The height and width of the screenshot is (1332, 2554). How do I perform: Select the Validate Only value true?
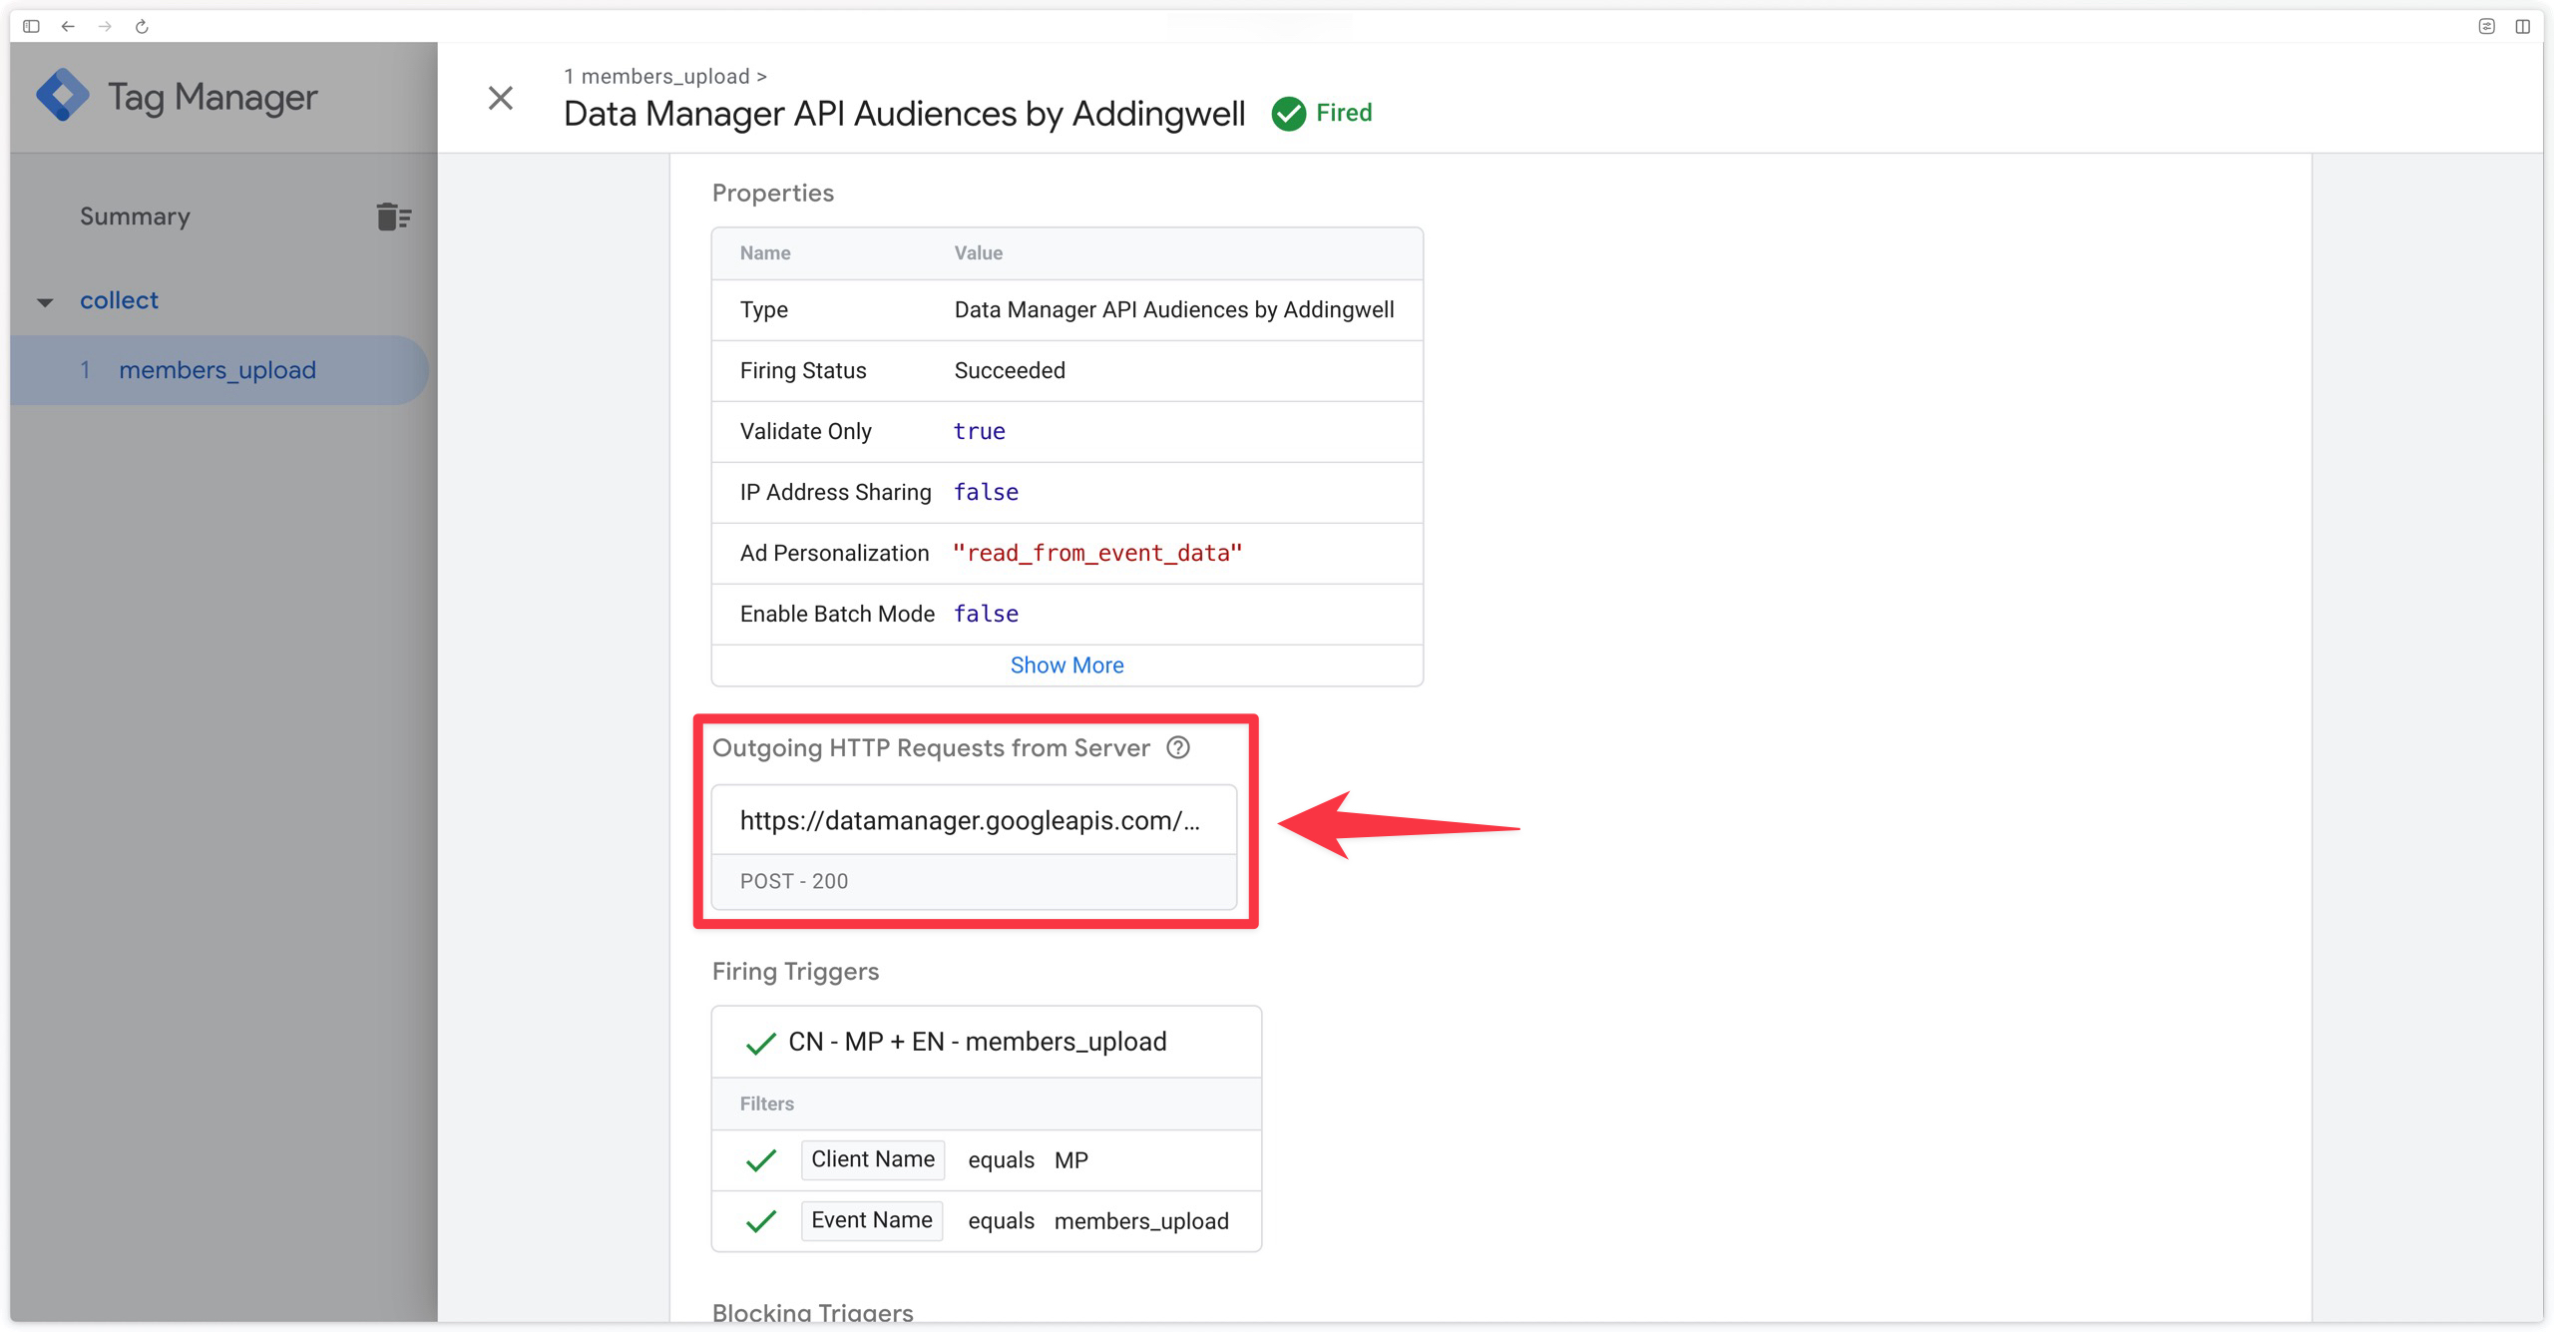coord(980,431)
